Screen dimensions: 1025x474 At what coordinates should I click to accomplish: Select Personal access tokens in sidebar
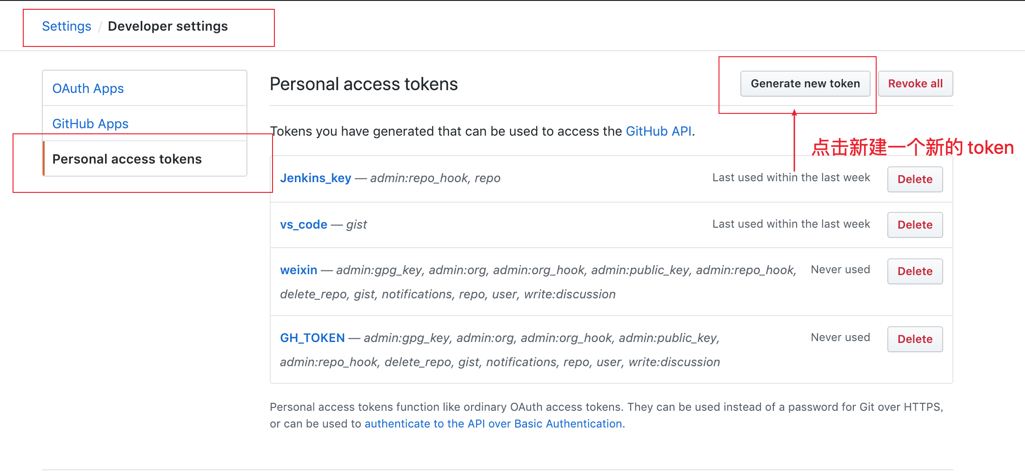point(145,159)
